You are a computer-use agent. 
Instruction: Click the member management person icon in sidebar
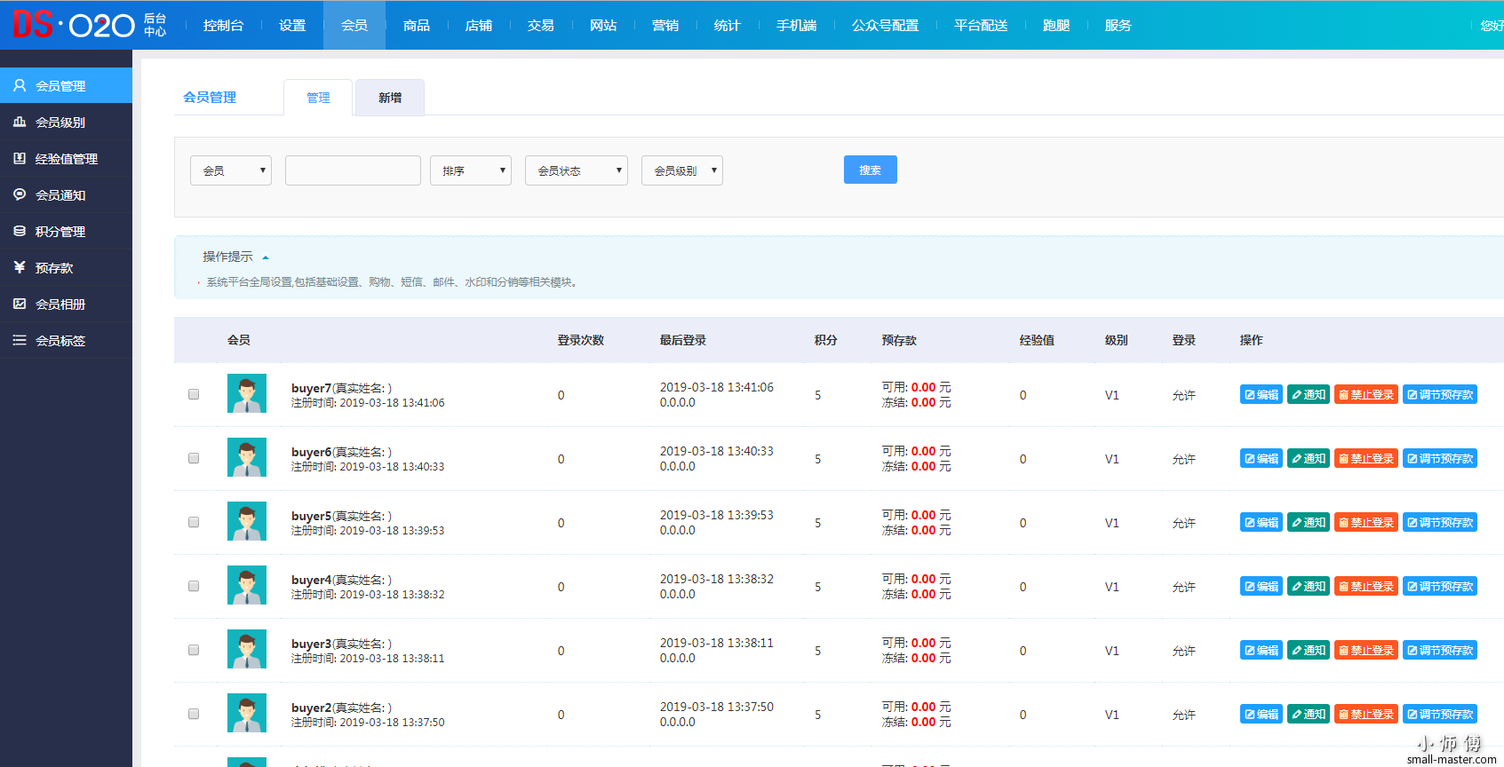click(x=20, y=85)
